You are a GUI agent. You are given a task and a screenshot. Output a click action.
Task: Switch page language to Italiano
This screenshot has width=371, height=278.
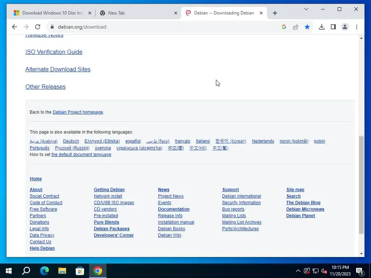point(203,141)
